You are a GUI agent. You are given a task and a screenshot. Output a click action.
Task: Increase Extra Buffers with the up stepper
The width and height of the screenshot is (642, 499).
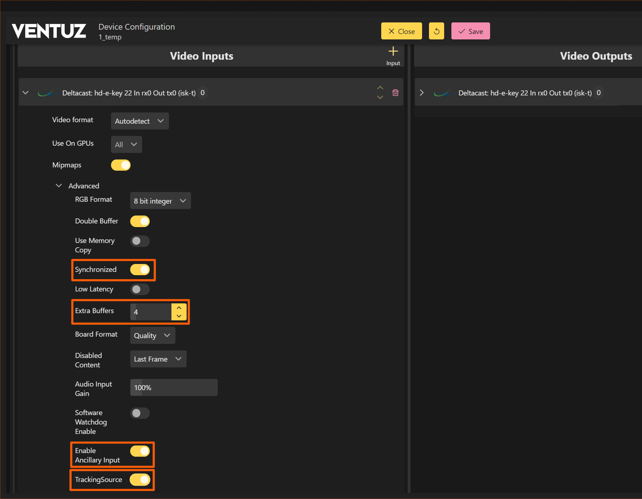[179, 308]
